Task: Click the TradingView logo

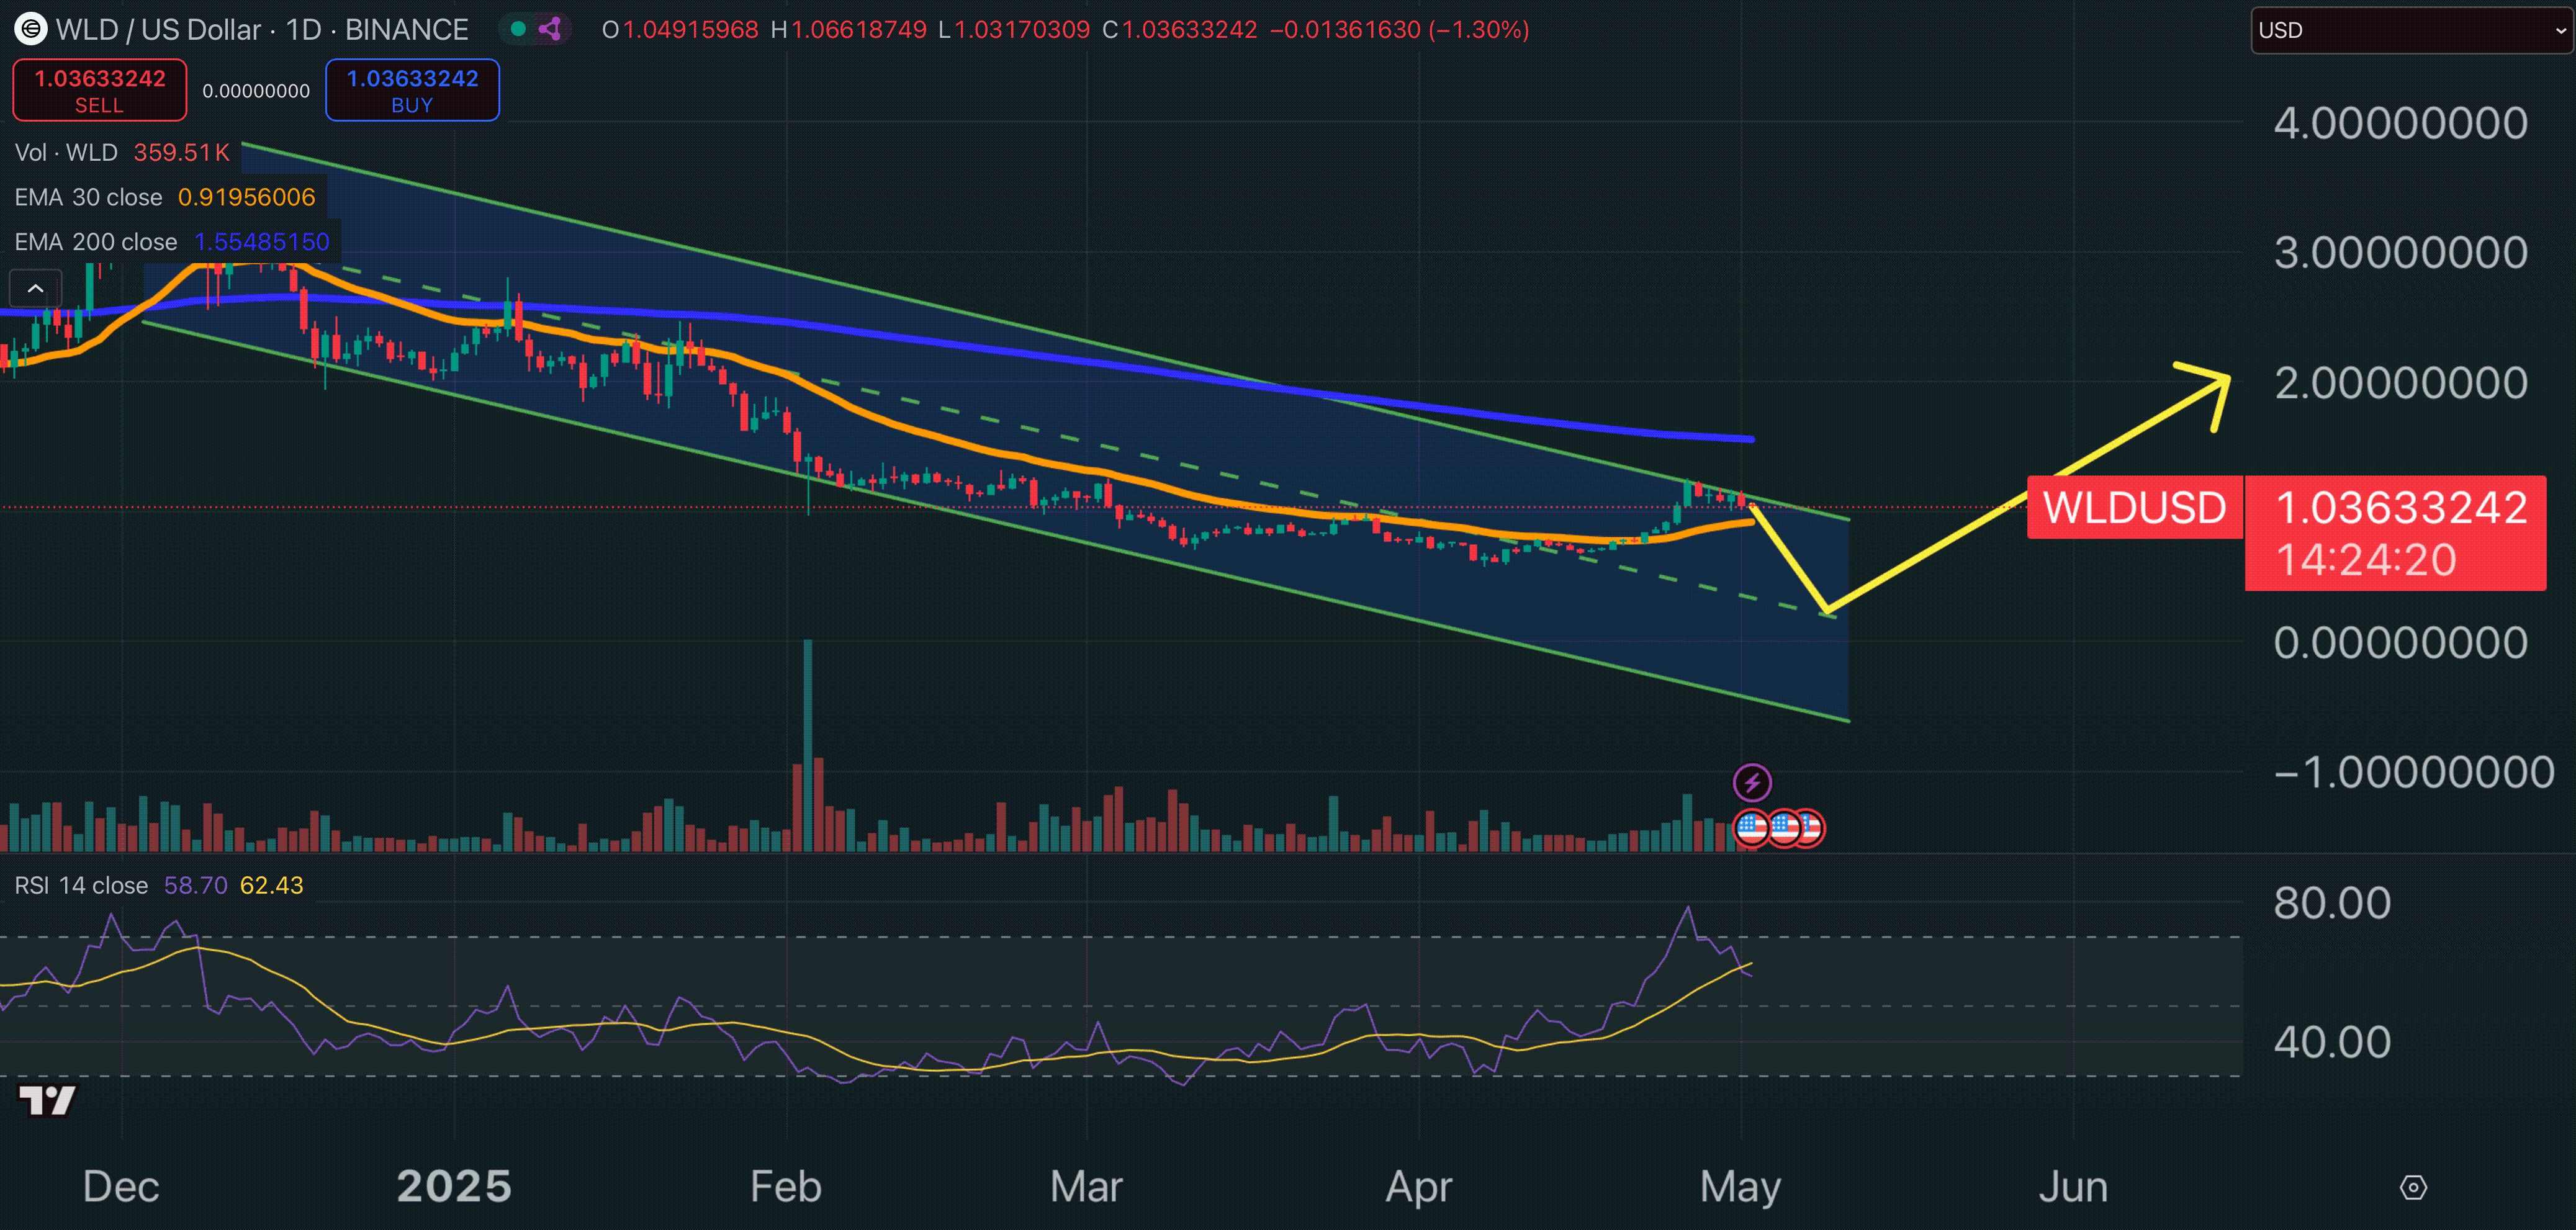Action: [47, 1100]
